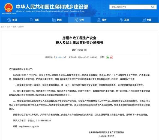Click the home icon beside 首页
Image resolution: width=159 pixels, height=140 pixels.
(x=9, y=20)
